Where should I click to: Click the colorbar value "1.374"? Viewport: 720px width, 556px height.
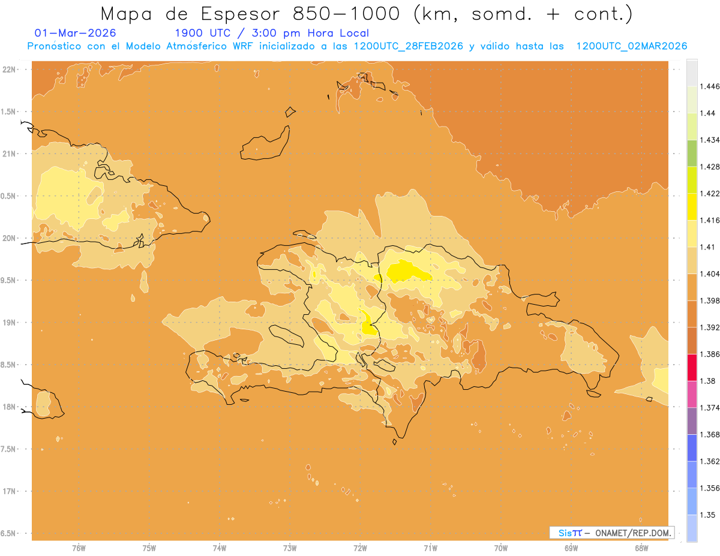click(x=710, y=407)
